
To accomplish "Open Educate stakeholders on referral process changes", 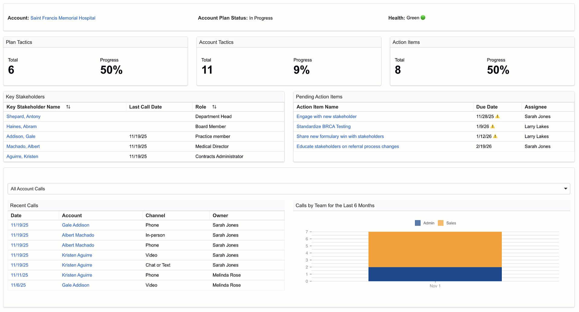I will tap(347, 146).
